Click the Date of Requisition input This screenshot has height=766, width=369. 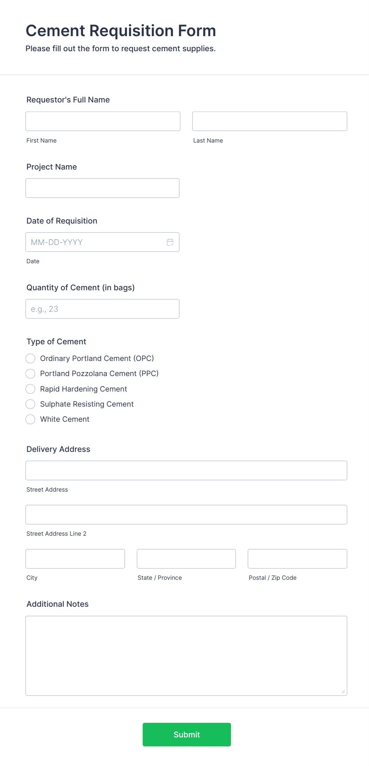[95, 242]
